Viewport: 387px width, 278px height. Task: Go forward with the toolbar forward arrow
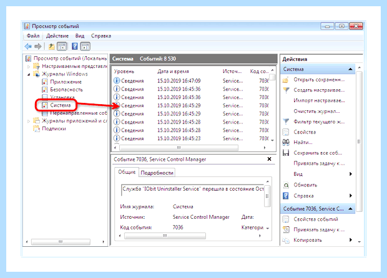38,46
